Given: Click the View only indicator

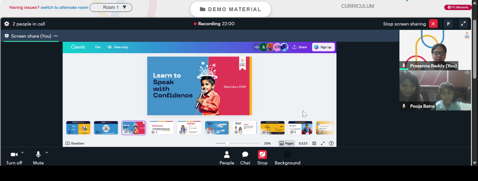Looking at the screenshot, I should (118, 47).
